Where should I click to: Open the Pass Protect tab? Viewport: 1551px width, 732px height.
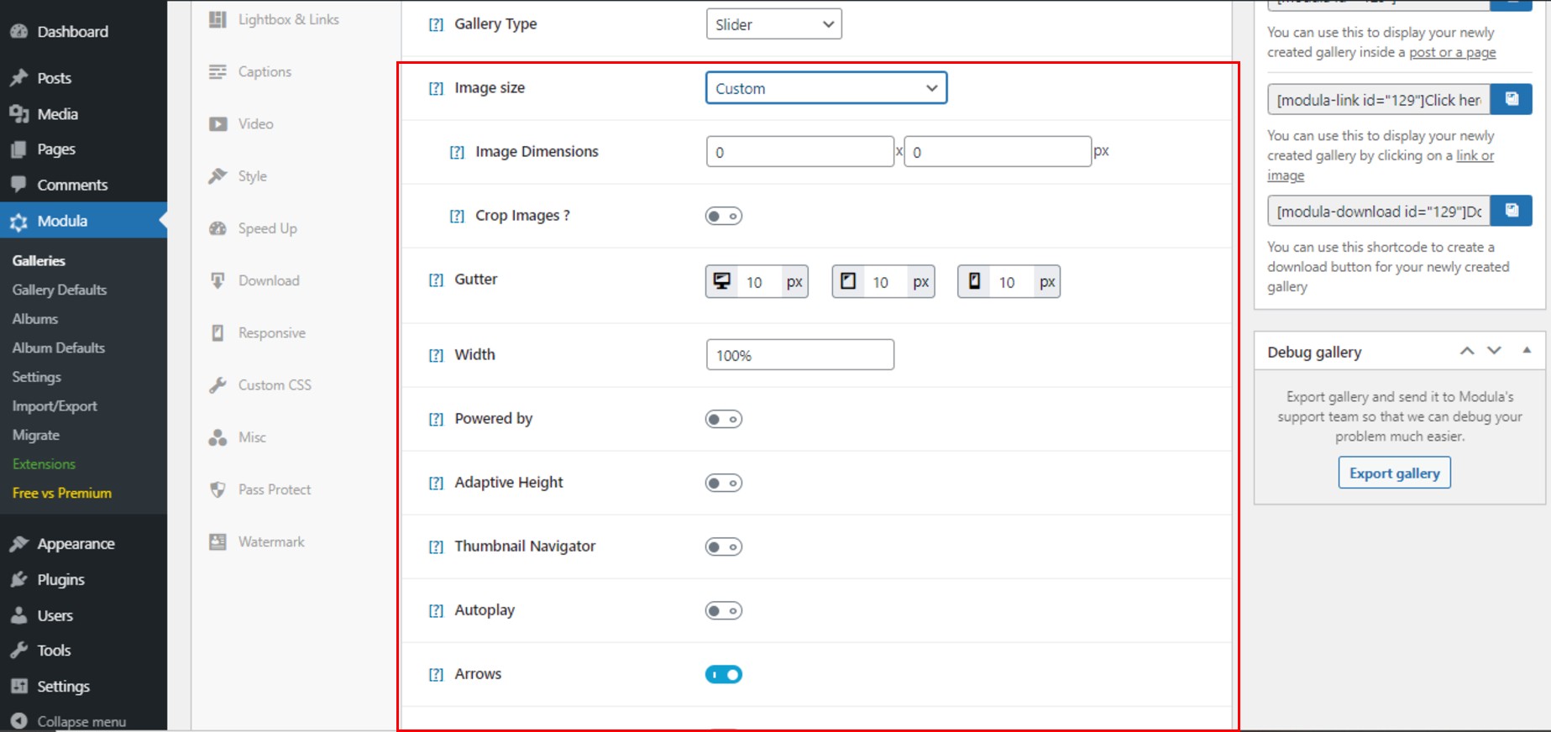pos(275,489)
